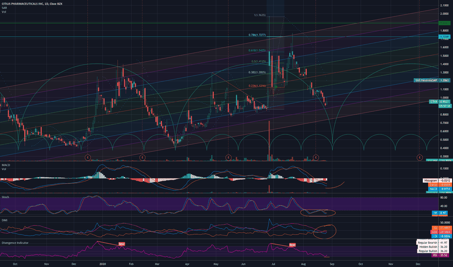The width and height of the screenshot is (453, 267).
Task: Select the green horizontal line near 1.9
Action: pyautogui.click(x=219, y=23)
